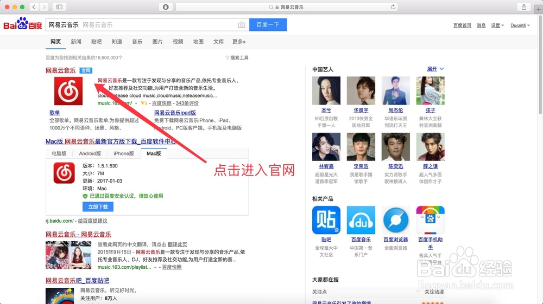Open the 消息 link
This screenshot has width=543, height=304.
[x=481, y=25]
